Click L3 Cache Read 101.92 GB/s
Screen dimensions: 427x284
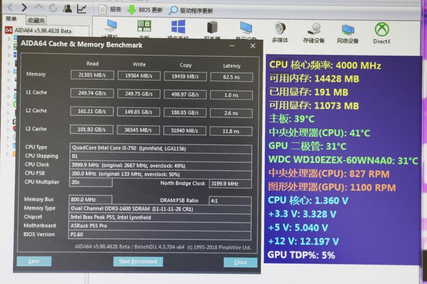coord(92,130)
